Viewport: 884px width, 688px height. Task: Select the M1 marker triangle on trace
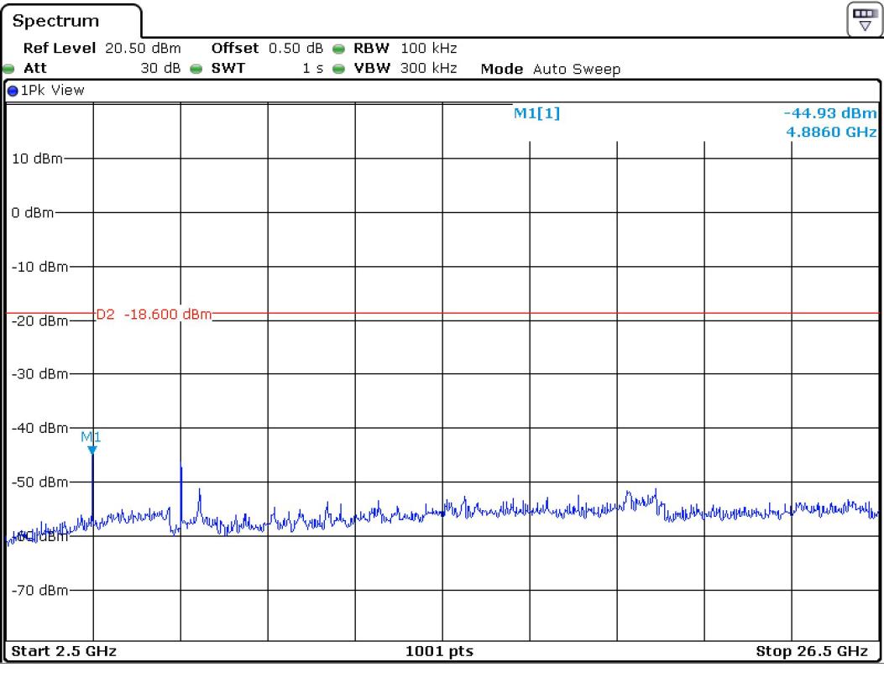[x=92, y=450]
